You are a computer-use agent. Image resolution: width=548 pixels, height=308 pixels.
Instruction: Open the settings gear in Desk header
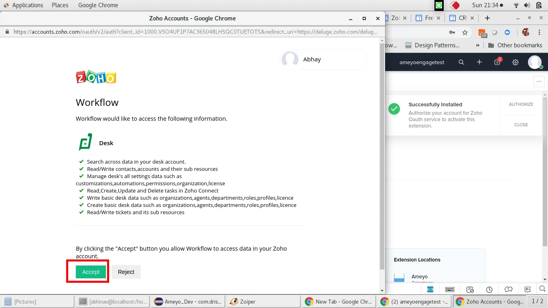coord(516,62)
